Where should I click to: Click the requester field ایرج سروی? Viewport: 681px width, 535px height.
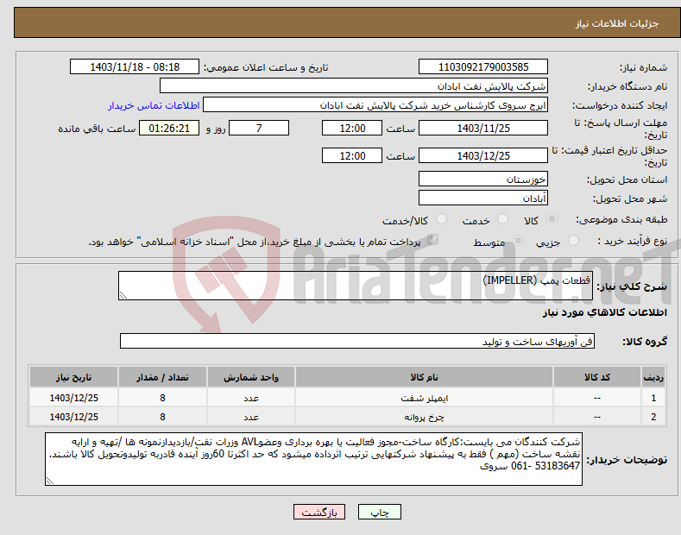[x=375, y=105]
